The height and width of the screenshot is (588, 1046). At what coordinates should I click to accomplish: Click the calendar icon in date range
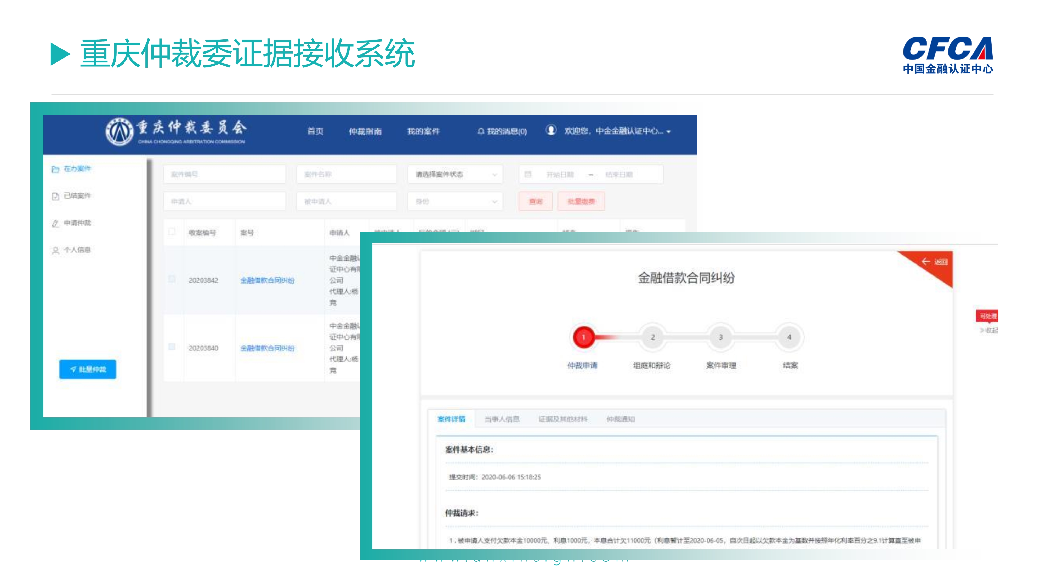528,175
